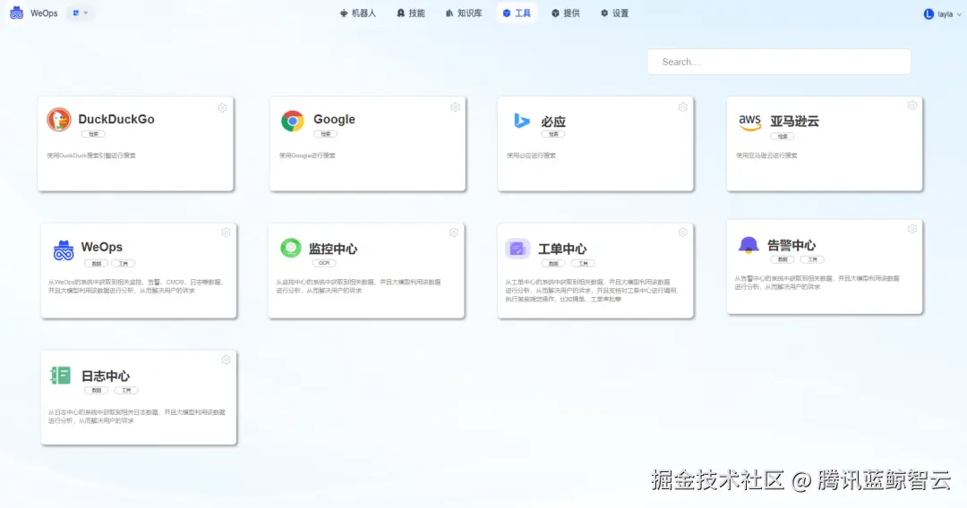This screenshot has height=508, width=967.
Task: Click the 数据 tag on WeOps card
Action: pyautogui.click(x=96, y=264)
